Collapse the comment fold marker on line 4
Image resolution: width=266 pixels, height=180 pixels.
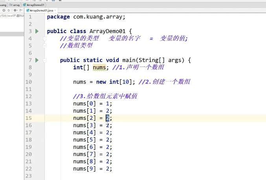(45, 39)
